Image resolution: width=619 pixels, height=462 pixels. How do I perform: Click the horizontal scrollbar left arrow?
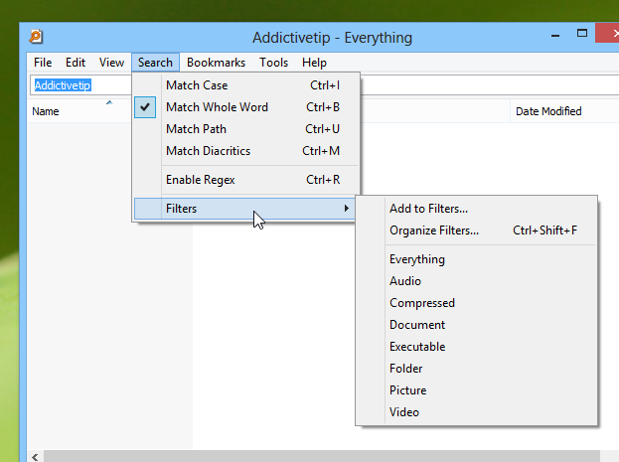tap(35, 456)
